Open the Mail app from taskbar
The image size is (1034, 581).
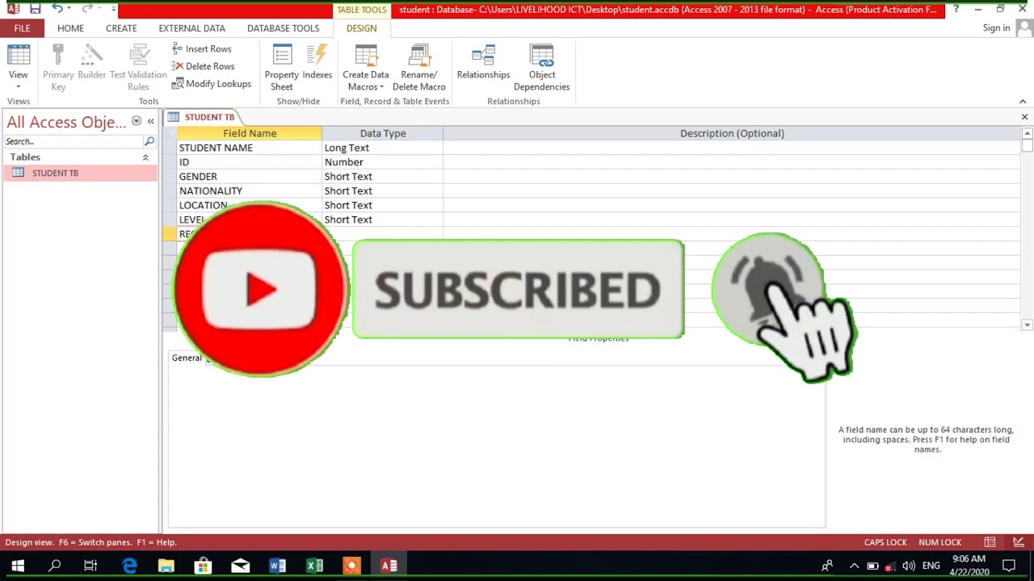[x=240, y=566]
